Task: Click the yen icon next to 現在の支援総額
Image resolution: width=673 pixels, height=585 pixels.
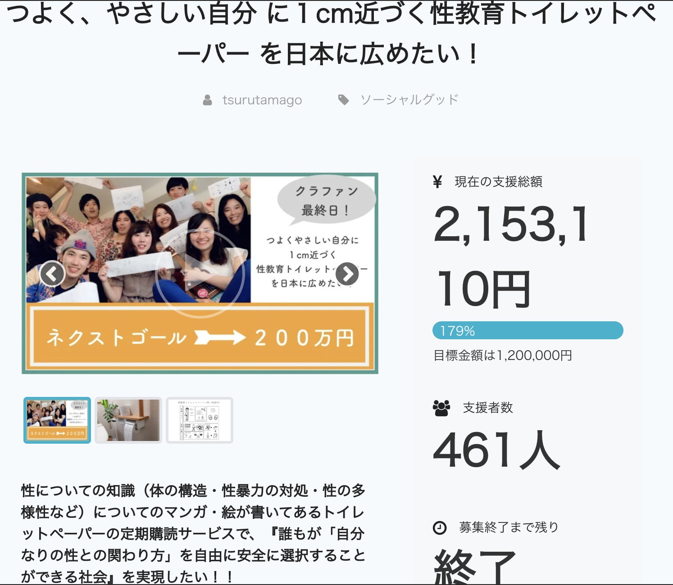Action: click(437, 182)
